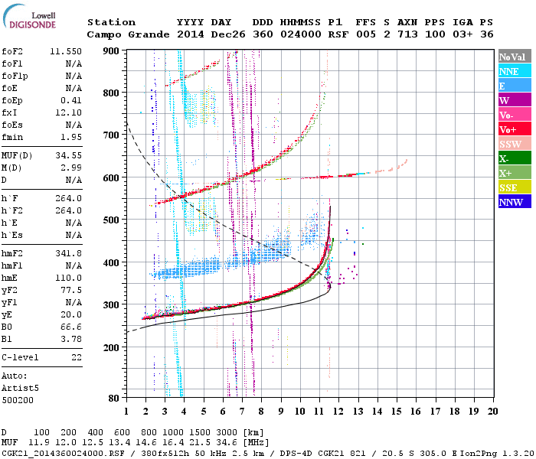
Task: Click the h`F value 264.0
Action: pos(69,198)
